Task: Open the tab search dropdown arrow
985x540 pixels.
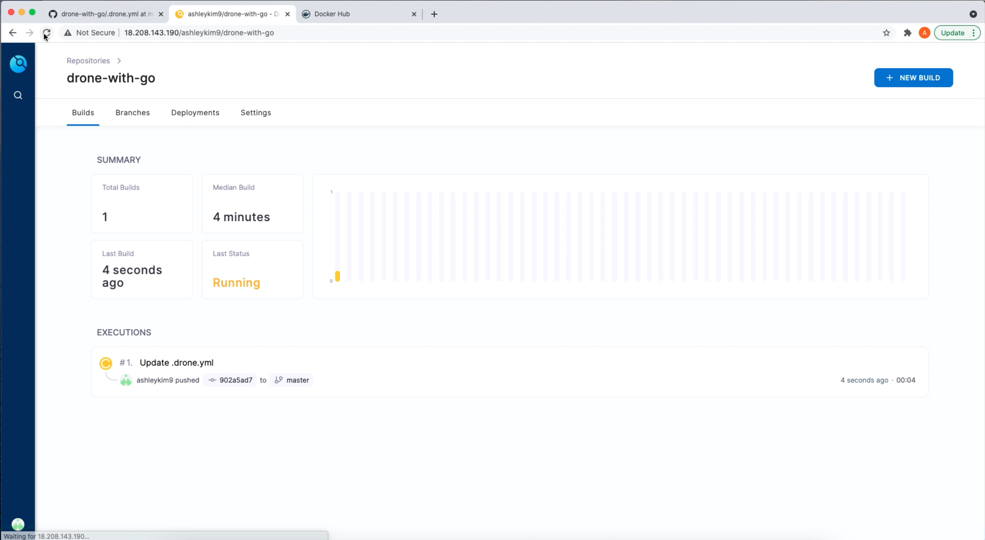Action: (973, 14)
